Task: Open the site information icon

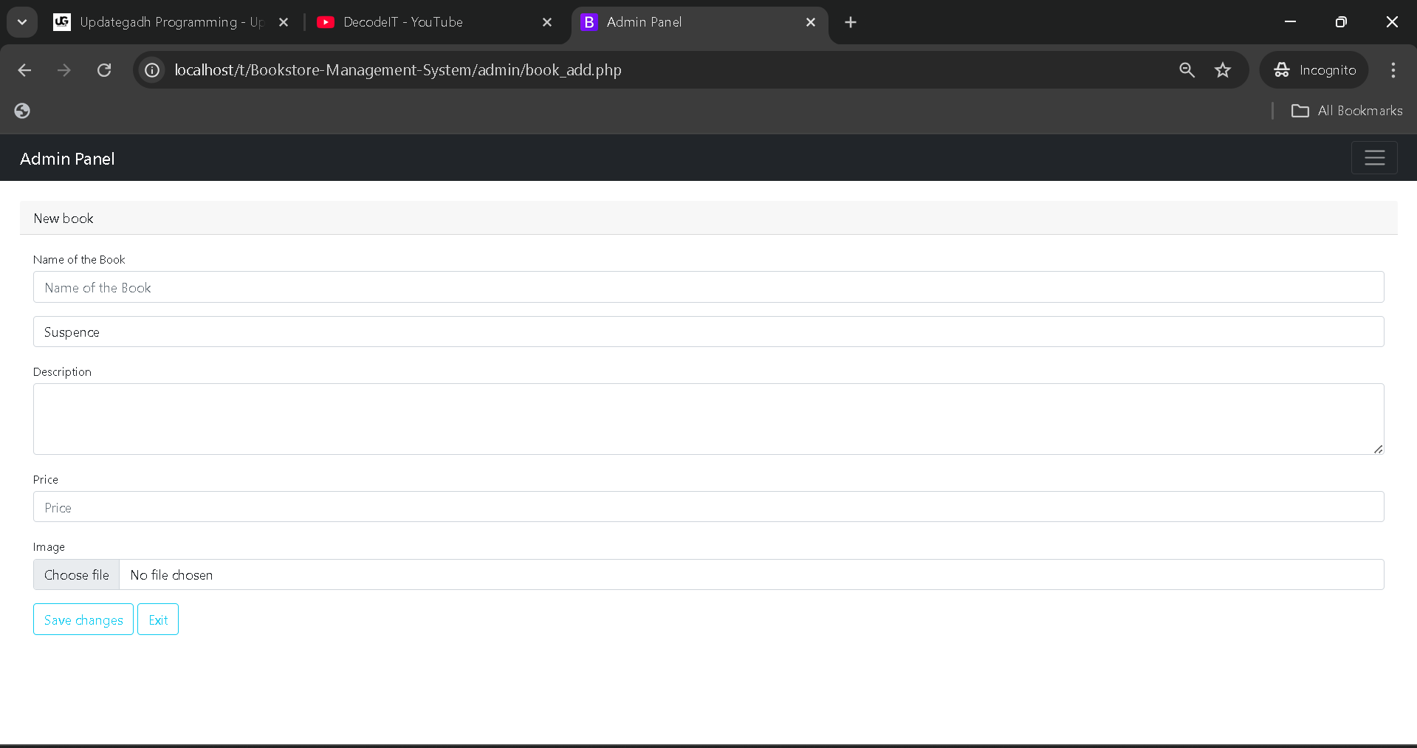Action: pos(152,70)
